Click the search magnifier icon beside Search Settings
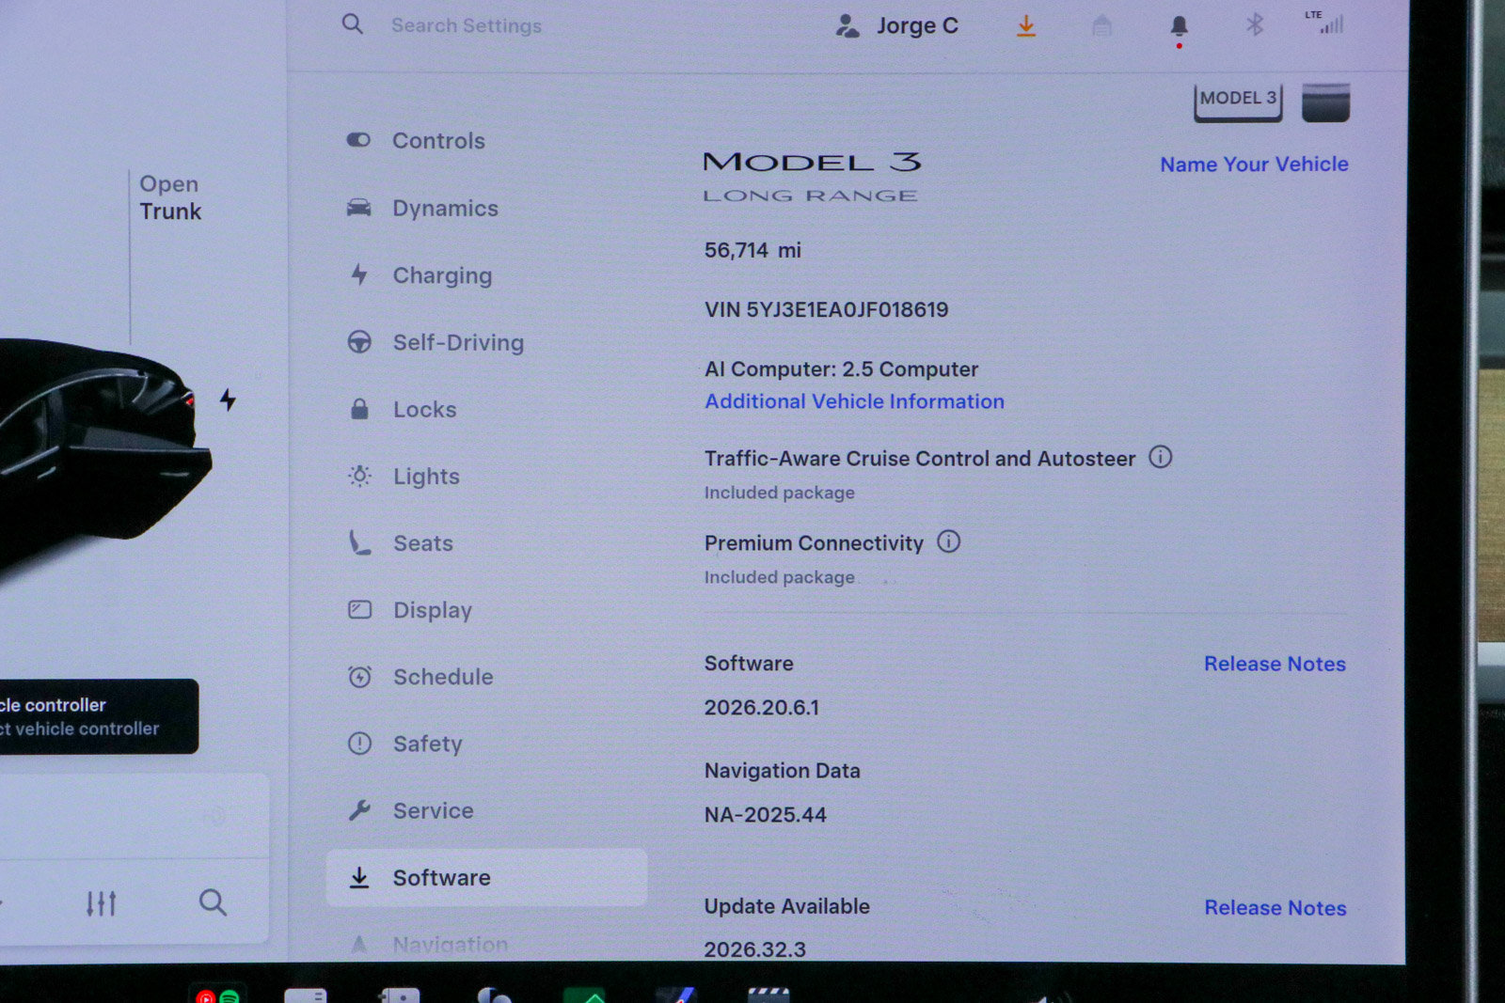The width and height of the screenshot is (1505, 1003). 352,24
